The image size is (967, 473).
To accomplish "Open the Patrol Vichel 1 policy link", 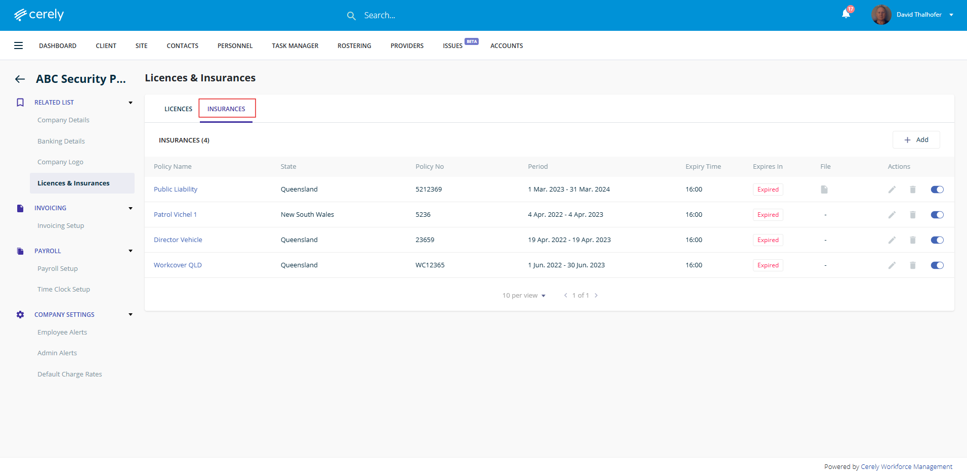I will click(175, 215).
